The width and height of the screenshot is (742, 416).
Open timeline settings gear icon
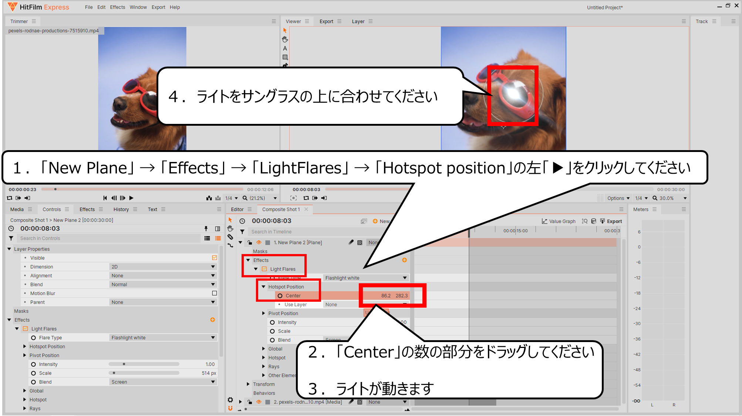coord(230,400)
